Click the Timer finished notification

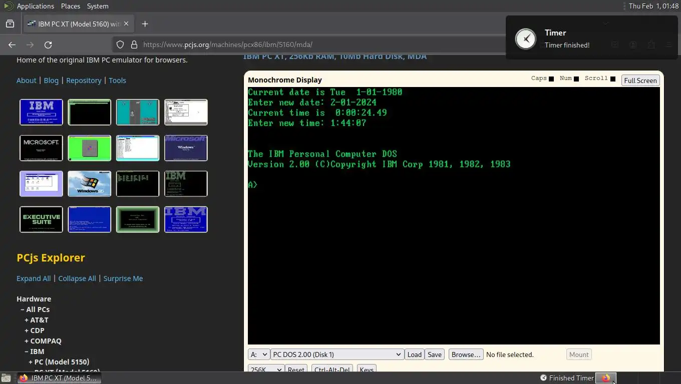point(592,38)
